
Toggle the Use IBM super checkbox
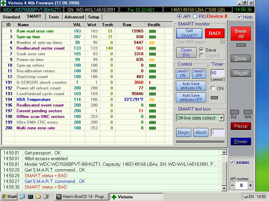click(222, 42)
